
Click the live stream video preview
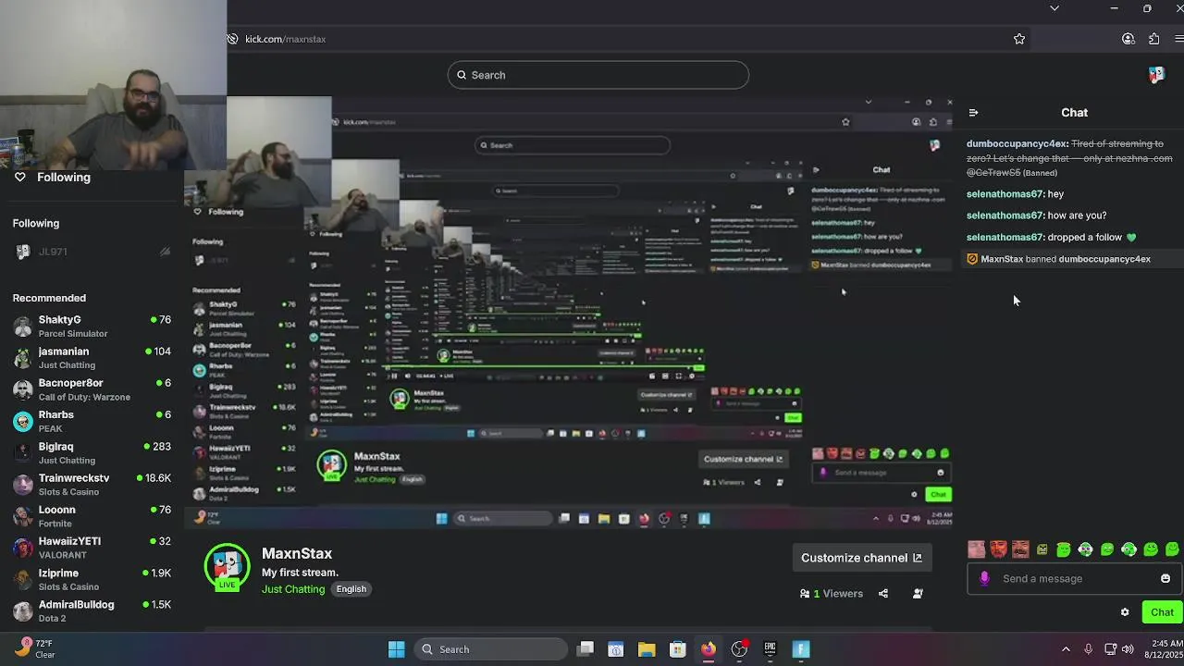[569, 314]
